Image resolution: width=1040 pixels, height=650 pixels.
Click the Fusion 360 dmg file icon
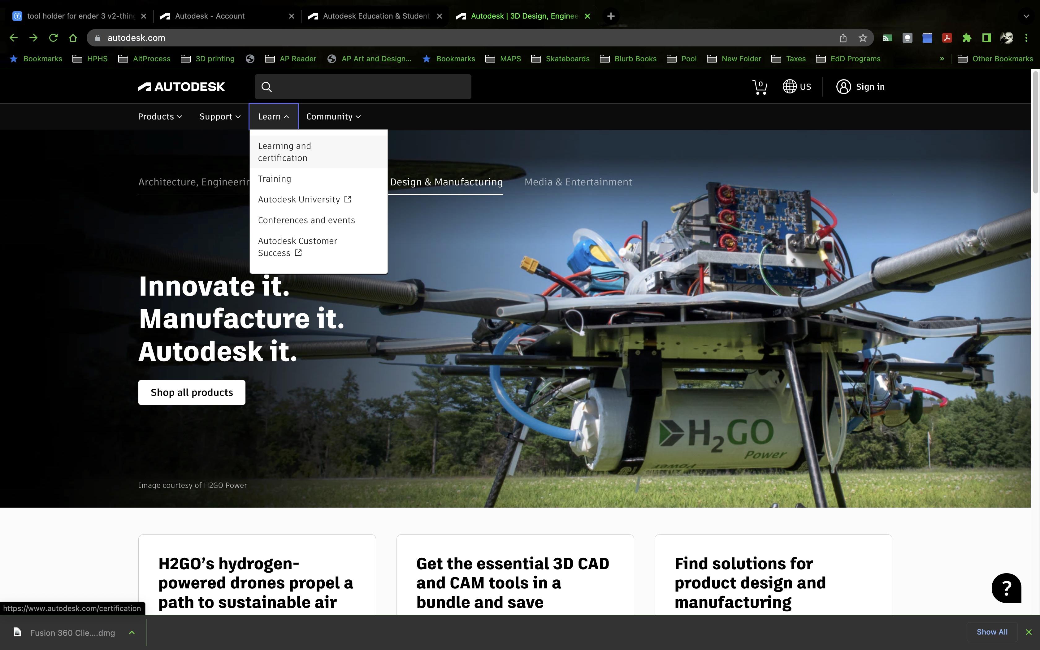[x=17, y=632]
